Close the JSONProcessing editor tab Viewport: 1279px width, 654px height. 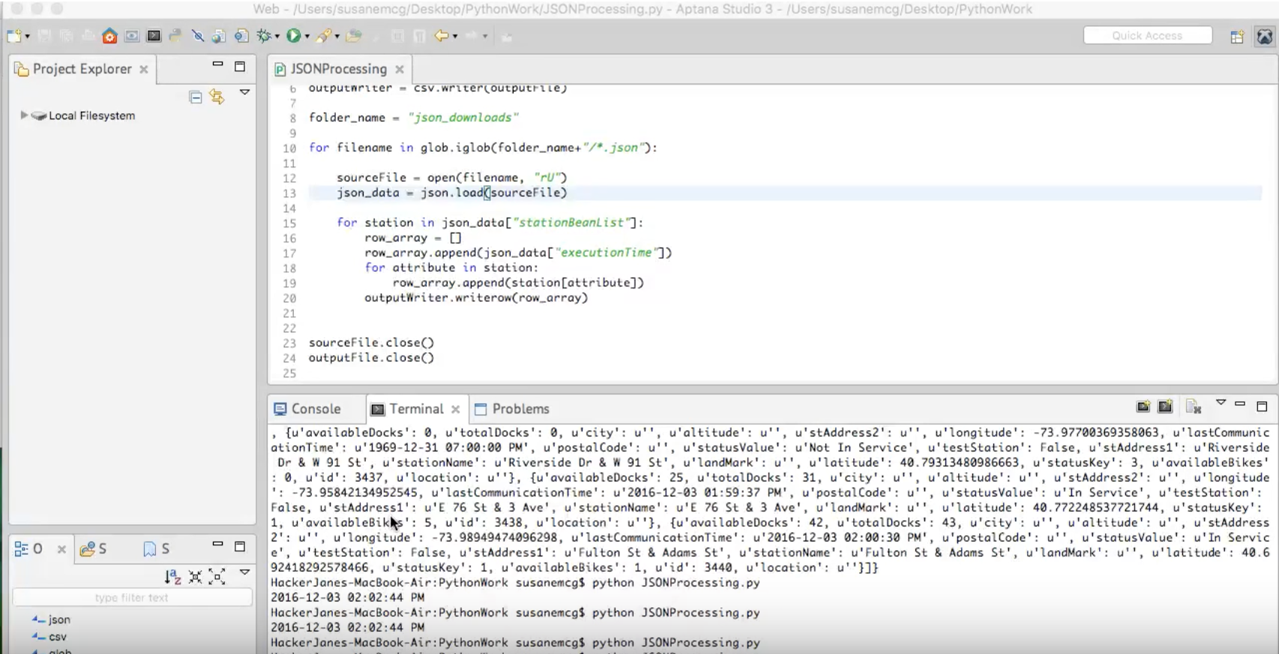point(400,69)
